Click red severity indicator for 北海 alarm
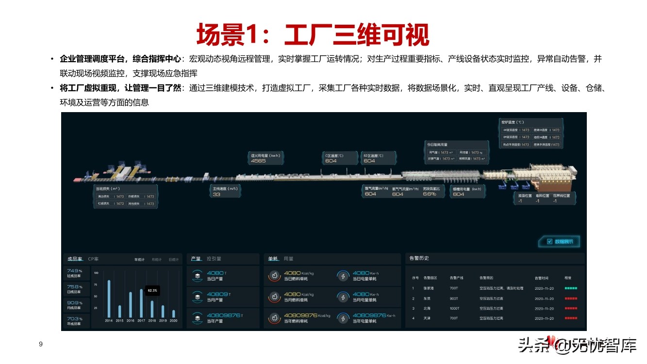Screen dimensions: 647x364 point(571,308)
